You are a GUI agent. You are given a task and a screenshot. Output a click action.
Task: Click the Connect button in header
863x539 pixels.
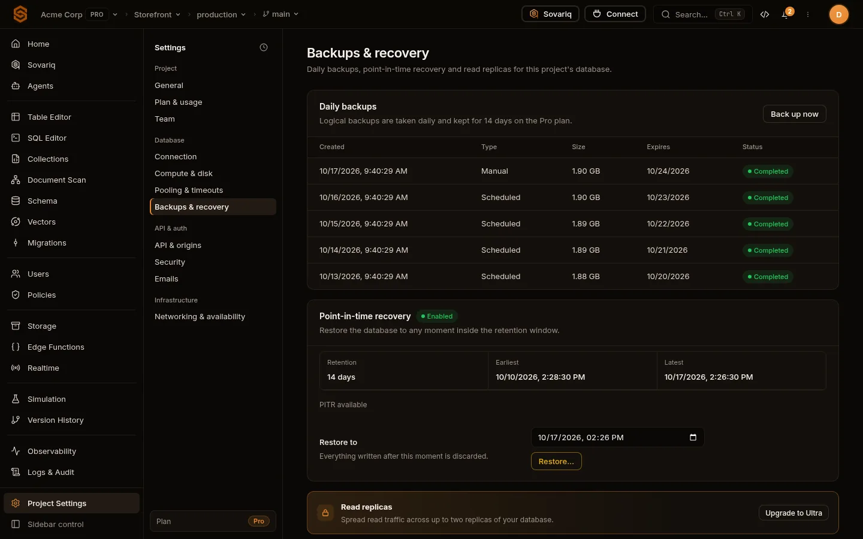click(615, 14)
